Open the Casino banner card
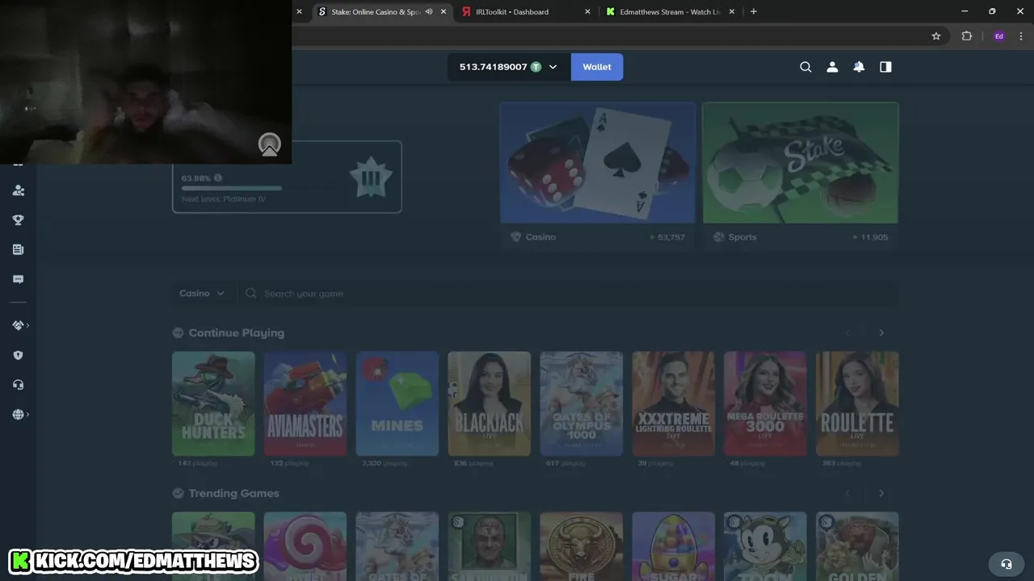Viewport: 1034px width, 581px height. (x=597, y=162)
